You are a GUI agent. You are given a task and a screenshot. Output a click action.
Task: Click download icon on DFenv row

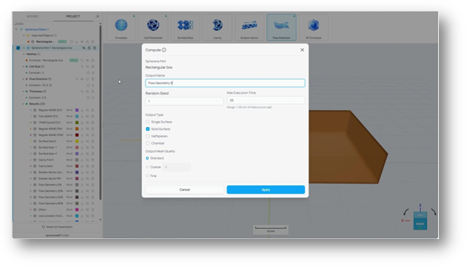pos(82,210)
